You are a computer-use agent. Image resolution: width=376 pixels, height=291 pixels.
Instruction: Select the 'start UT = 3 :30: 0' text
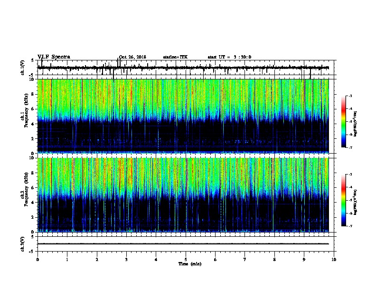click(229, 57)
